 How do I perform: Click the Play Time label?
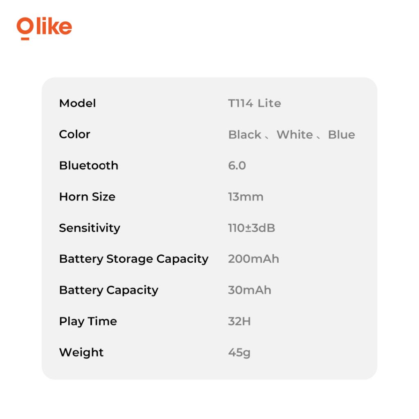coord(88,321)
